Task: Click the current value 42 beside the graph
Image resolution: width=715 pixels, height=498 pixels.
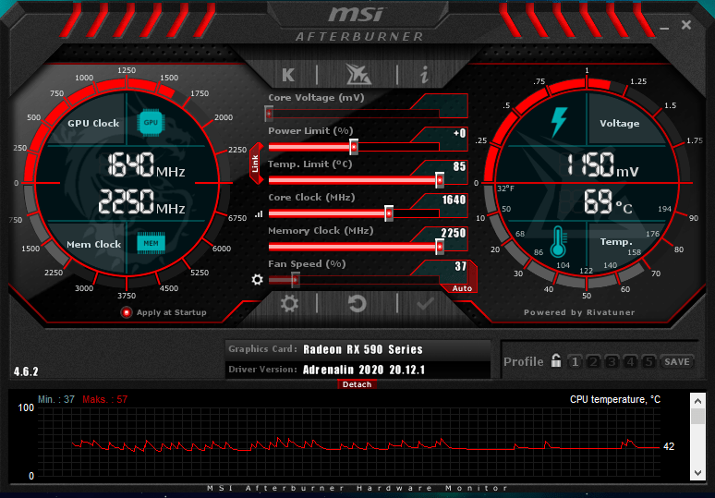Action: 669,446
